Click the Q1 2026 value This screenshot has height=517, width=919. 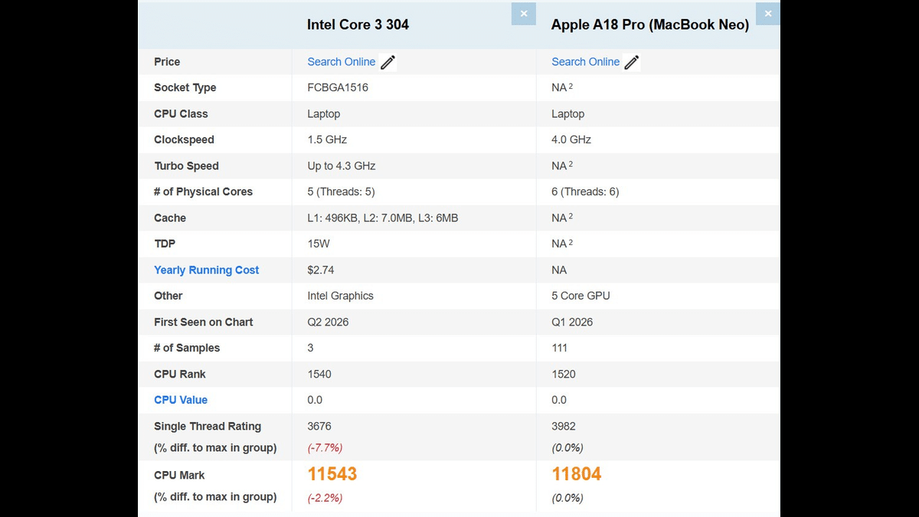572,322
